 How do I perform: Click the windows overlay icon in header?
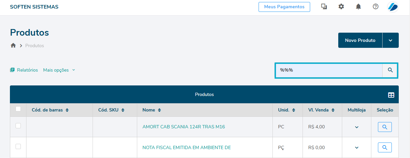tap(324, 7)
